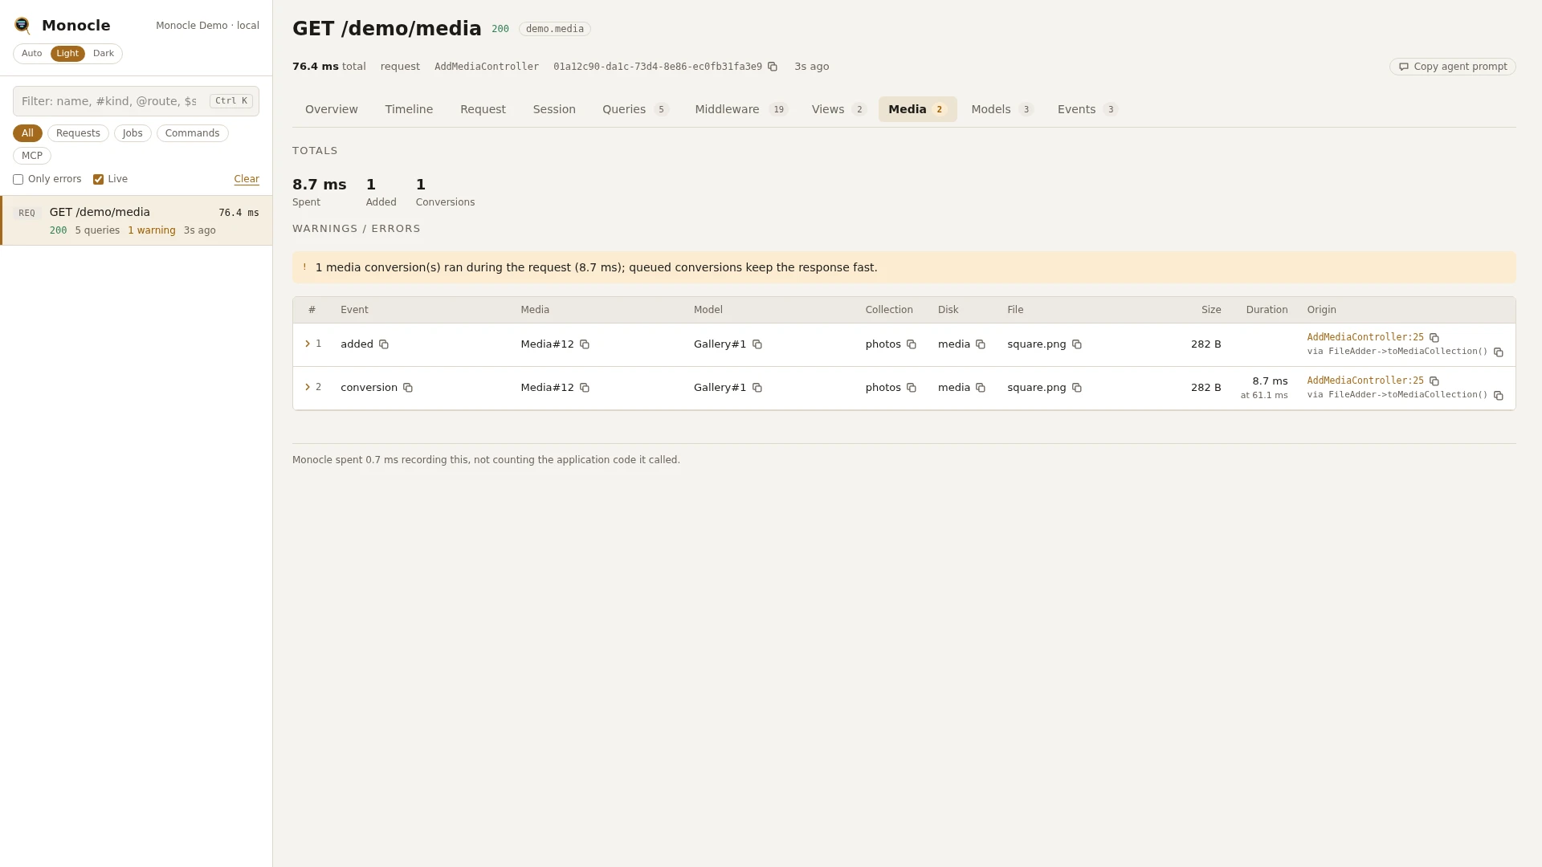1542x867 pixels.
Task: Copy square.png filename in the added row
Action: (1077, 344)
